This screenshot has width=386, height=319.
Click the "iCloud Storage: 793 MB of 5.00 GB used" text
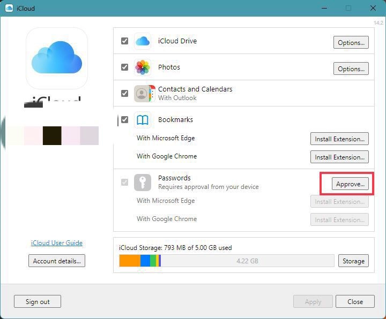175,247
